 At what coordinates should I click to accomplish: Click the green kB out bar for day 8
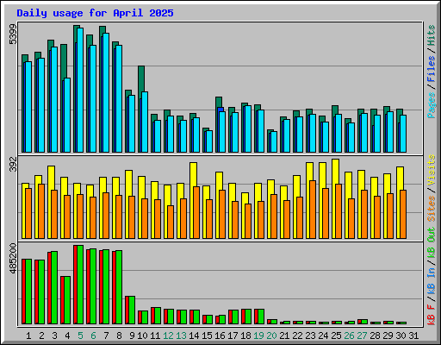tap(119, 287)
